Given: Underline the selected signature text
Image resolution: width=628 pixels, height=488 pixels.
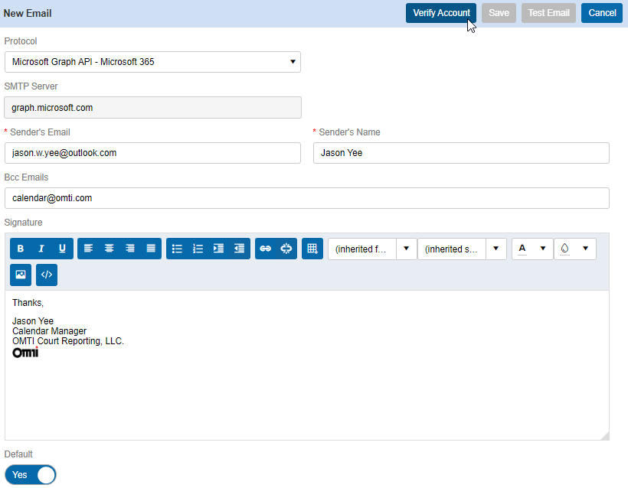Looking at the screenshot, I should [63, 249].
